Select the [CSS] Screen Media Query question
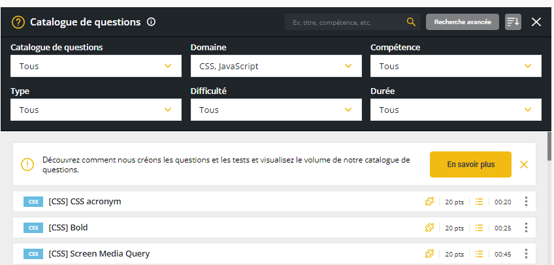Image resolution: width=554 pixels, height=265 pixels. 274,254
